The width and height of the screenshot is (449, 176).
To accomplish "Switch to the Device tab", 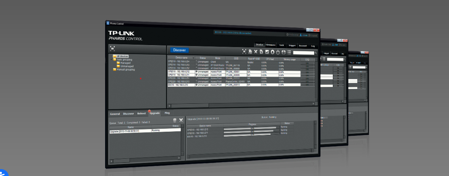I will click(x=259, y=45).
